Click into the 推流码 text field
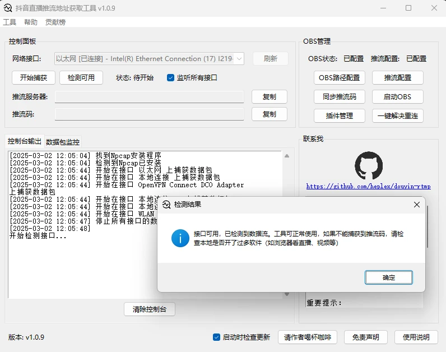The width and height of the screenshot is (446, 352). 150,114
